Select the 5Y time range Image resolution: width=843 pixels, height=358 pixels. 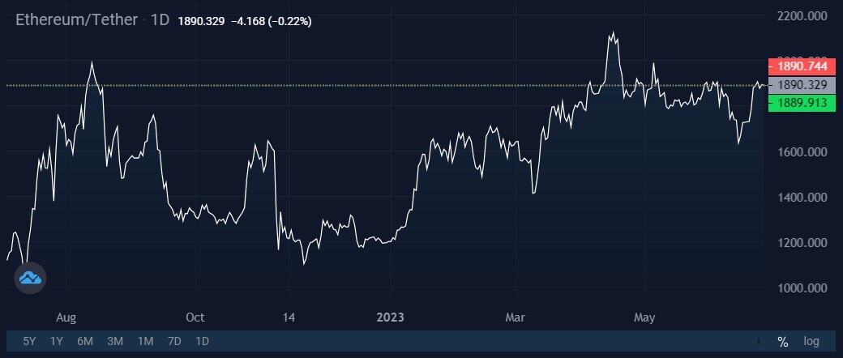pos(29,341)
